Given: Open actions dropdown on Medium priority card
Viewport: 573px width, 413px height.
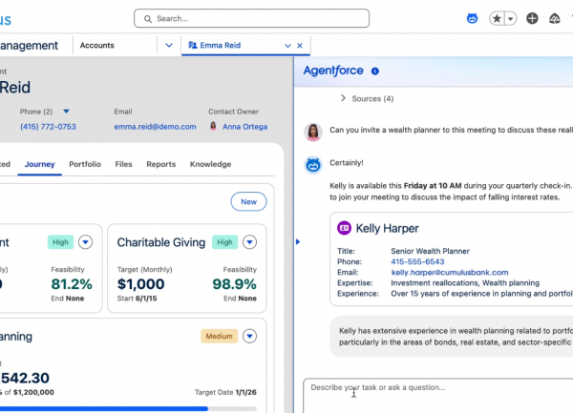Looking at the screenshot, I should pos(249,336).
